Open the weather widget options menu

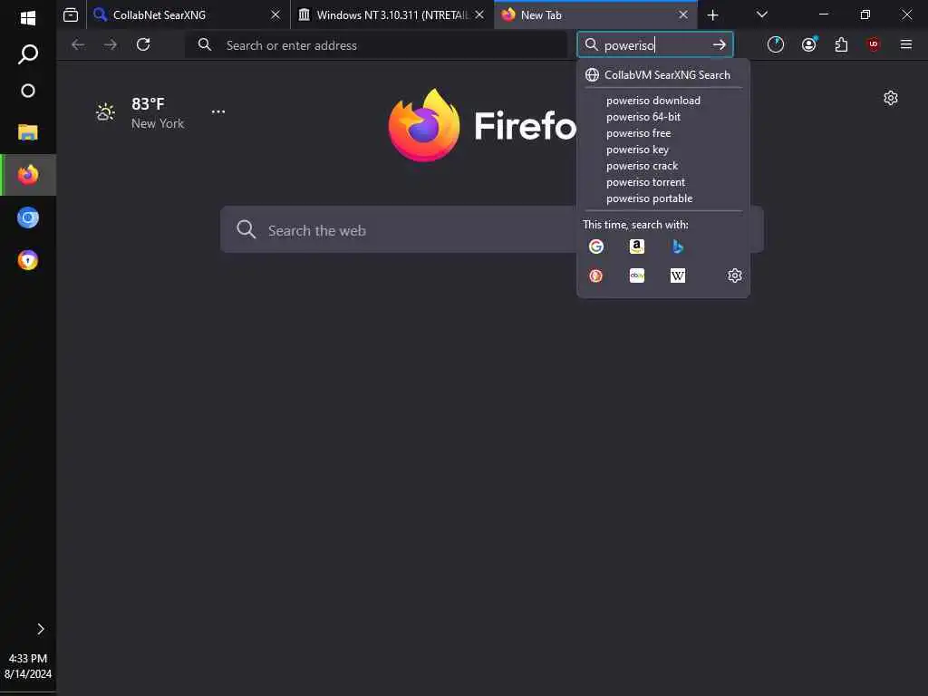click(x=218, y=111)
